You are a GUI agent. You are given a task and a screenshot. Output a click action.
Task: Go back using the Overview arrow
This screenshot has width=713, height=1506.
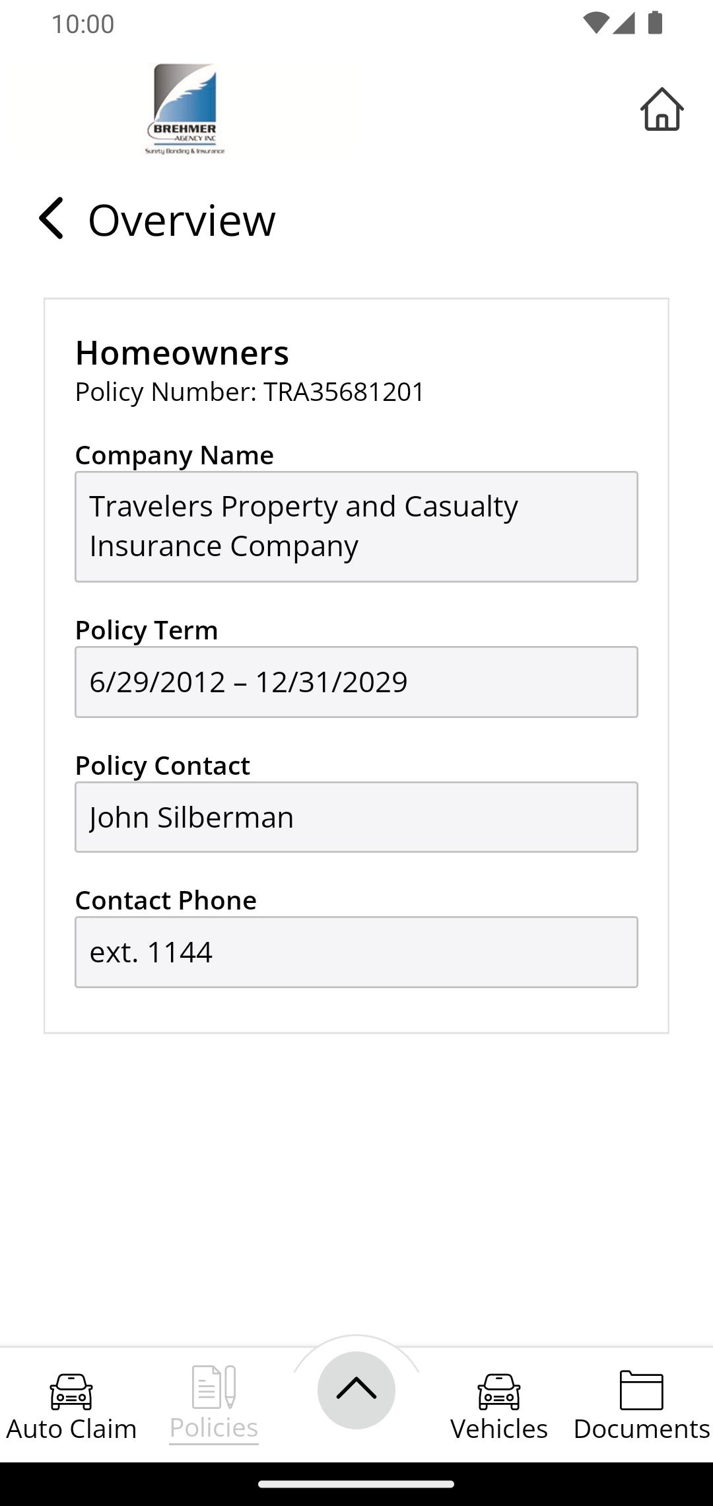point(51,218)
